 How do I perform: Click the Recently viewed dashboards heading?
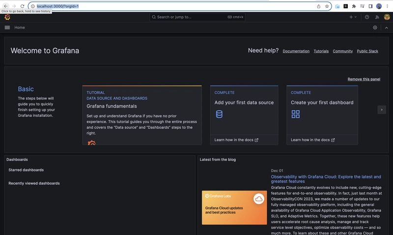[34, 183]
